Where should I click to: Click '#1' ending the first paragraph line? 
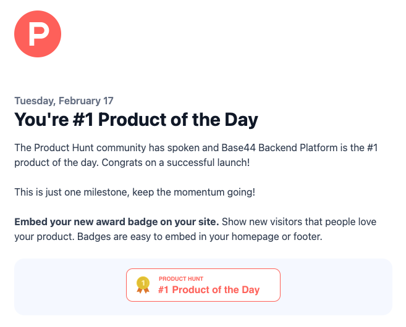point(373,148)
